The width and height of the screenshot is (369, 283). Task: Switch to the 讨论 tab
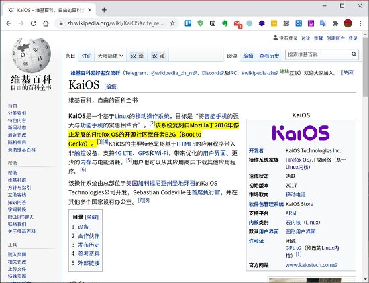[87, 56]
